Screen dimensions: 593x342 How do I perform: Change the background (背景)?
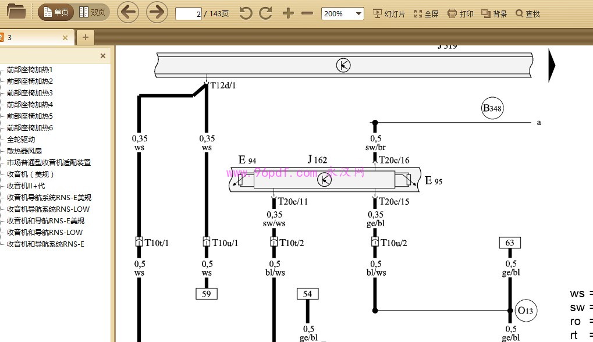[494, 14]
